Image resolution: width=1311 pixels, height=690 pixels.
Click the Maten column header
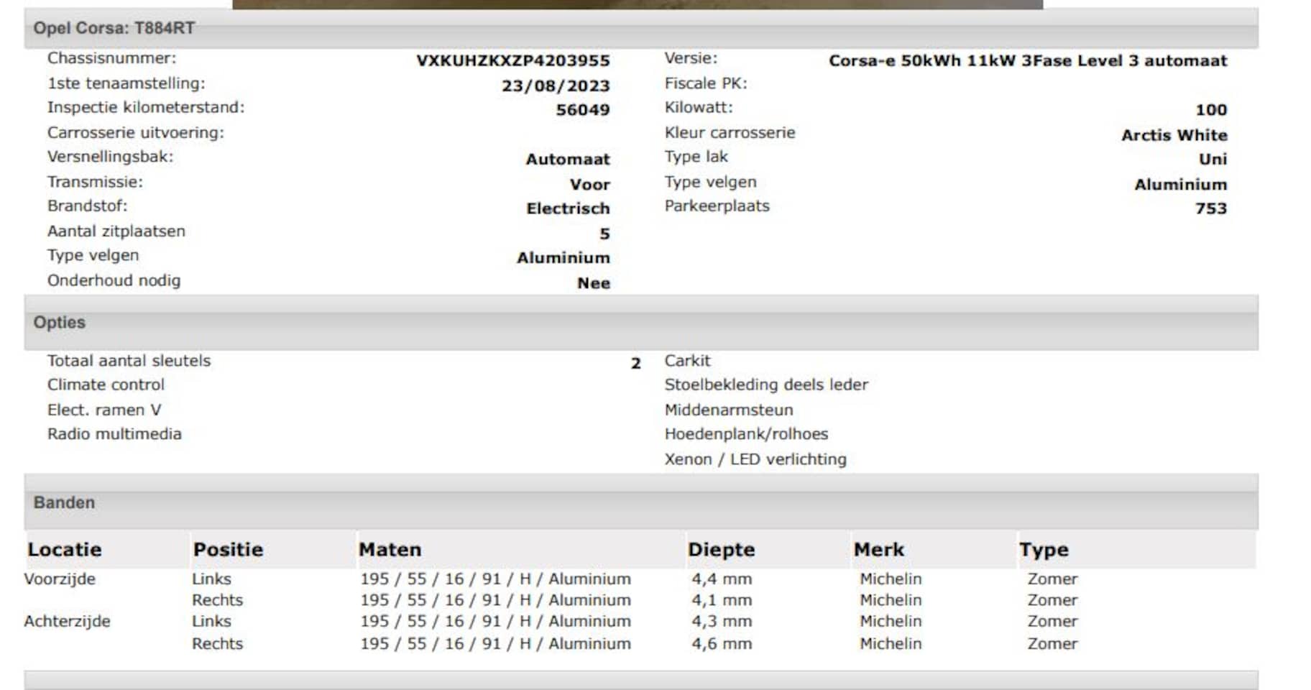pos(390,550)
